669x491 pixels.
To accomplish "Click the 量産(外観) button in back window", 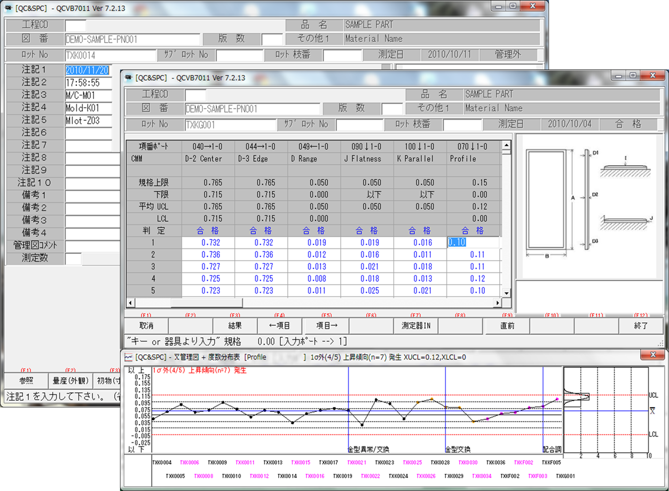I will pyautogui.click(x=69, y=380).
